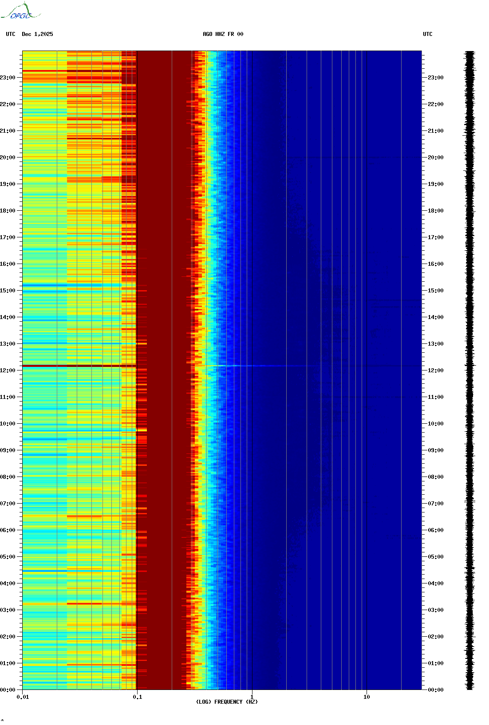Image resolution: width=489 pixels, height=725 pixels.
Task: Click the 00:00 time label on right axis
Action: click(435, 690)
